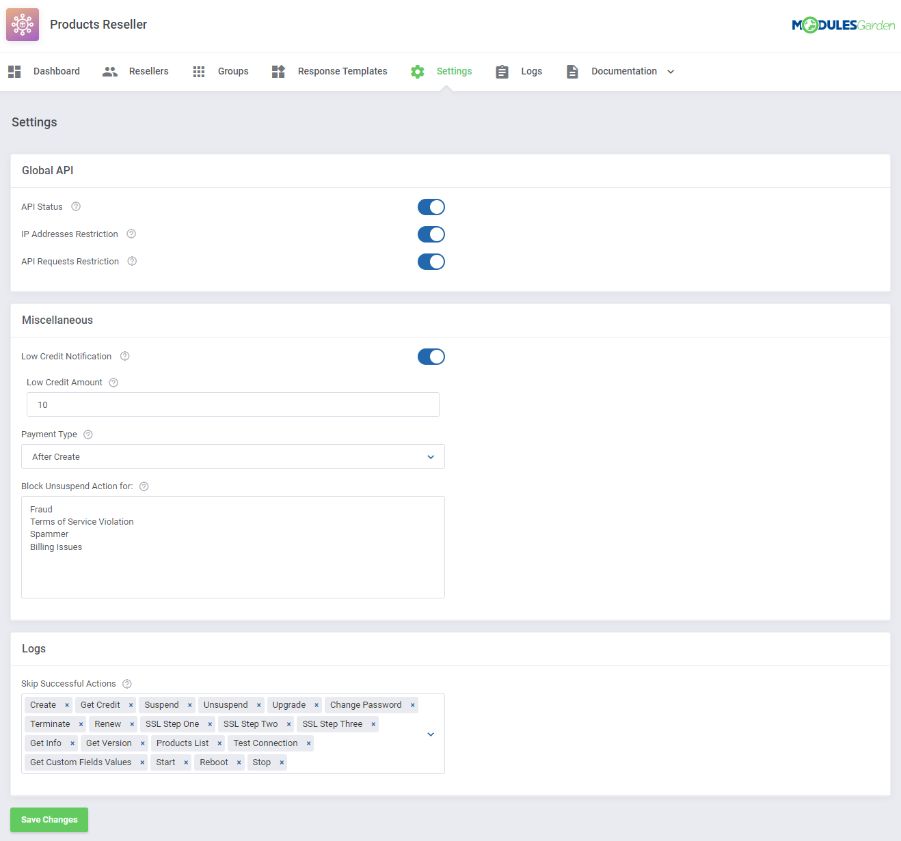The width and height of the screenshot is (901, 841).
Task: Click the Save Changes button
Action: [x=49, y=820]
